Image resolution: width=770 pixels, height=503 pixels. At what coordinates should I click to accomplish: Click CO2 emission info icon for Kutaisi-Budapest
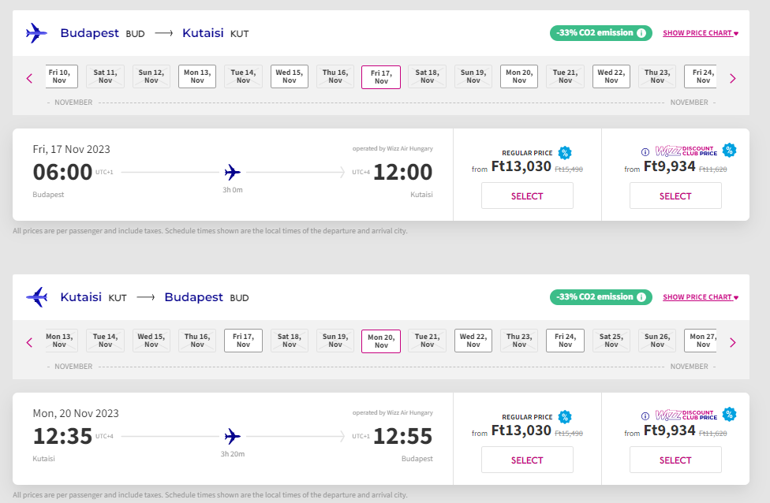(641, 297)
